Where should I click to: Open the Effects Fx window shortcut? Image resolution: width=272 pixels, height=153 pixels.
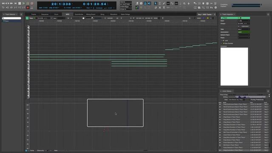(x=212, y=8)
